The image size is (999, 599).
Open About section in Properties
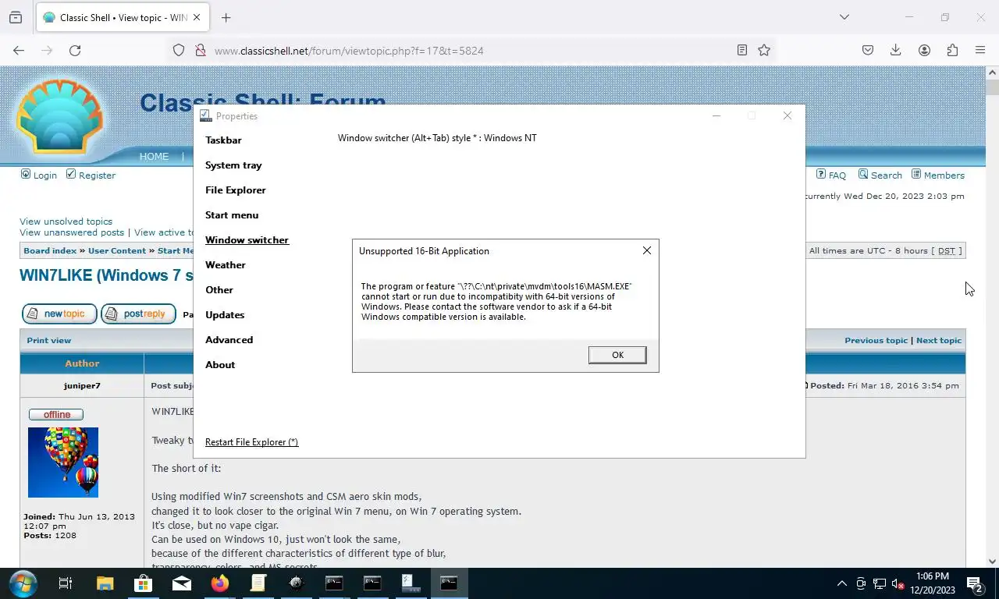tap(220, 365)
